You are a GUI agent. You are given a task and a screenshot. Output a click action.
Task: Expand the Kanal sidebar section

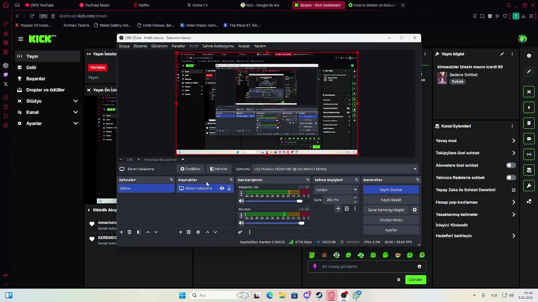point(75,112)
